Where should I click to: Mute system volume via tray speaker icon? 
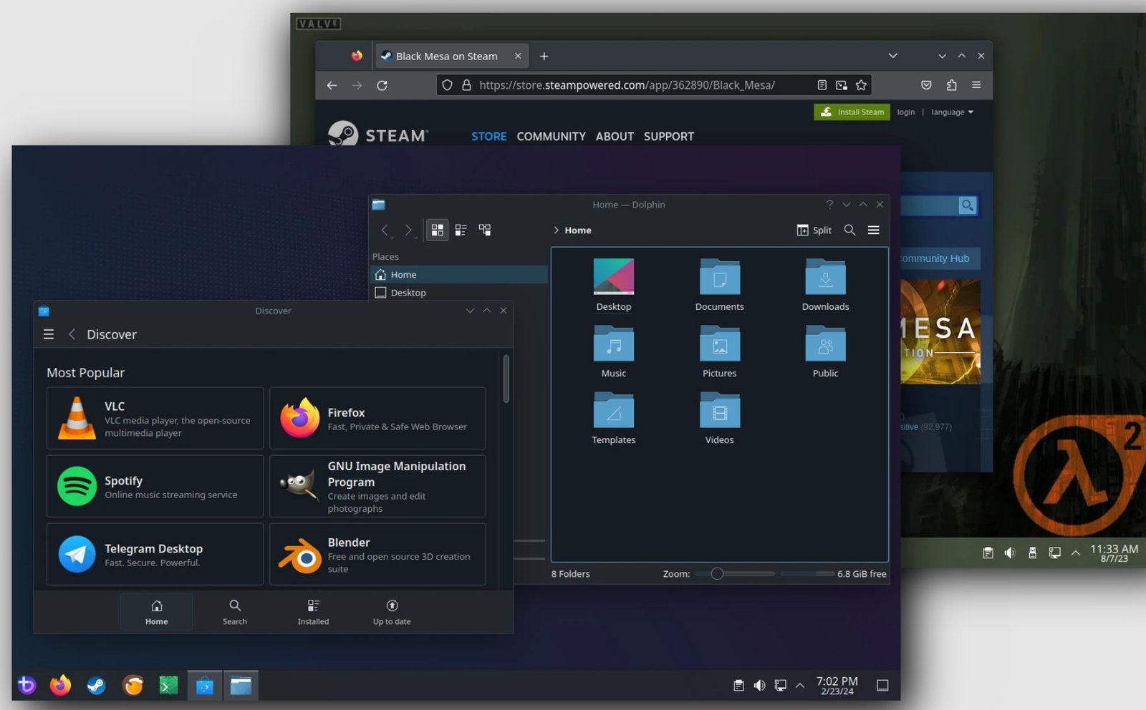pos(759,685)
